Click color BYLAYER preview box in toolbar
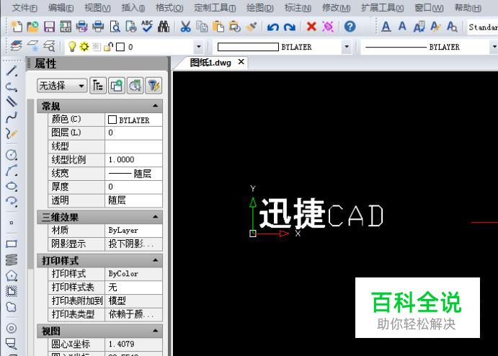Viewport: 498px width, 356px height. (248, 47)
